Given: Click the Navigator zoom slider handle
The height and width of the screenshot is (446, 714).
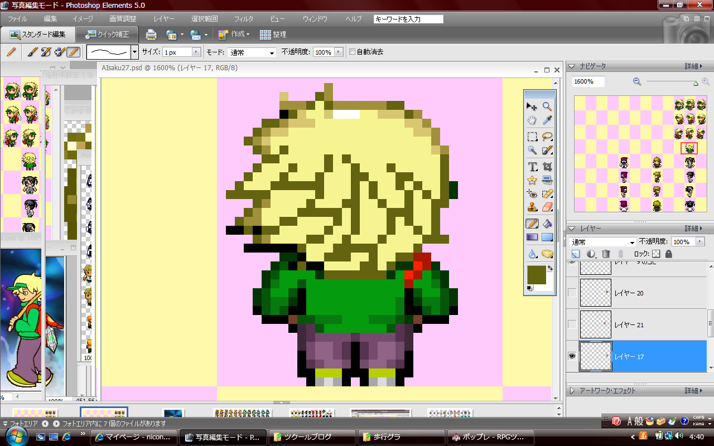Looking at the screenshot, I should (x=696, y=84).
